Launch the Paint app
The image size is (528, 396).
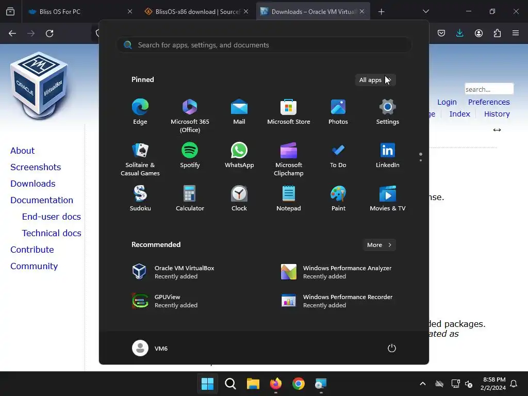tap(338, 198)
